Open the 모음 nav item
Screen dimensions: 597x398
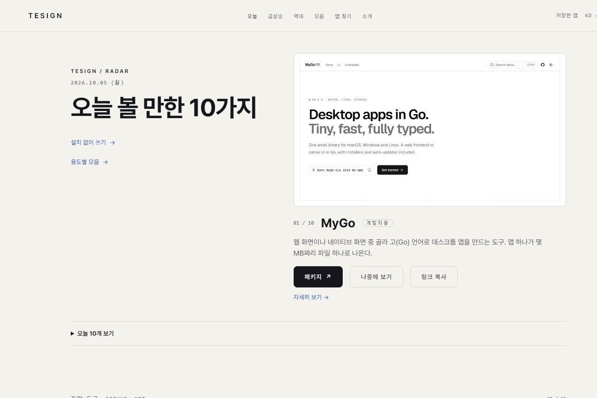click(x=319, y=16)
